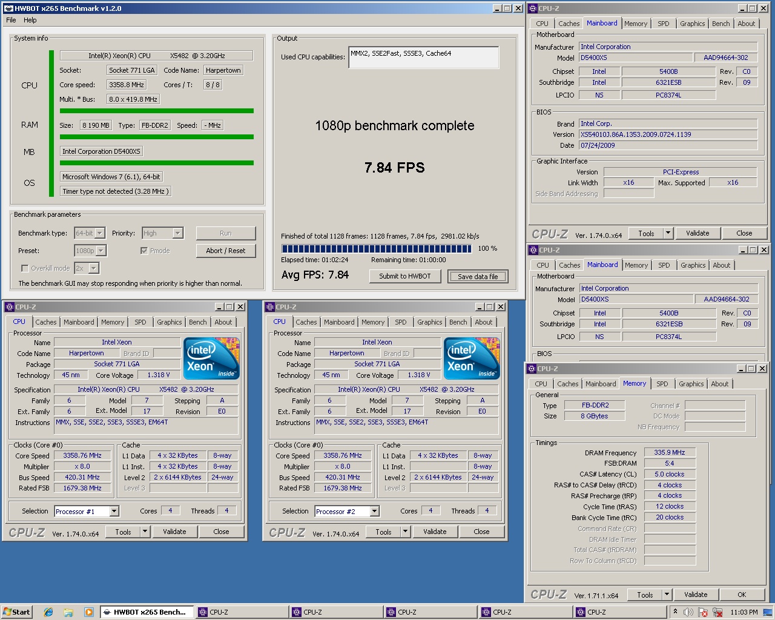The width and height of the screenshot is (775, 620).
Task: Switch to Bench tab in Processor #2 window
Action: 458,322
